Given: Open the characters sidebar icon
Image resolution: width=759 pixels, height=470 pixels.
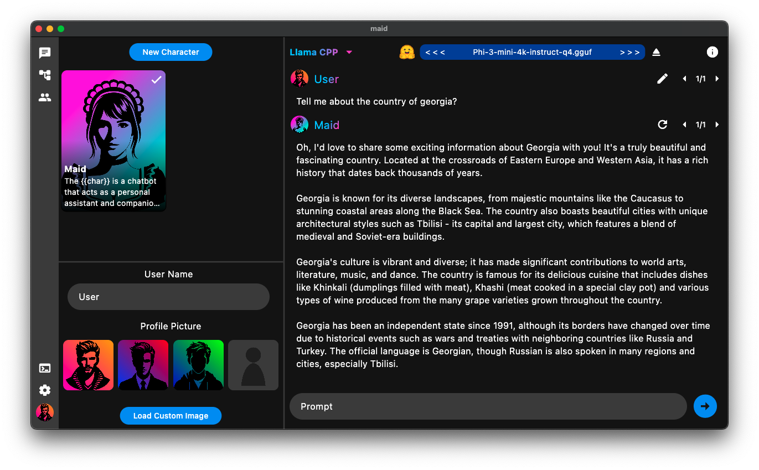Looking at the screenshot, I should pos(45,97).
